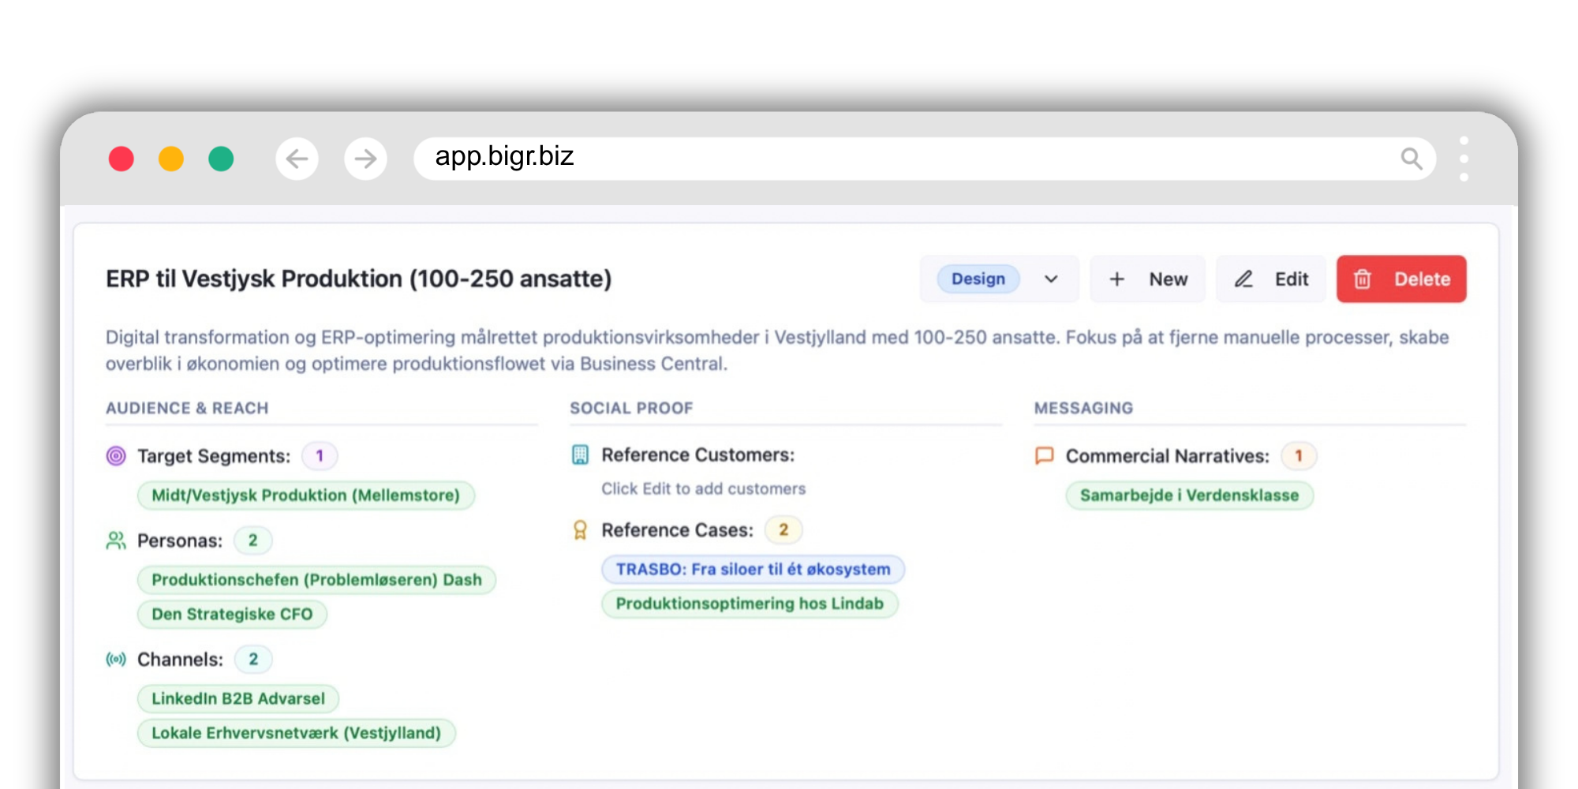Click the browser back arrow
This screenshot has width=1578, height=789.
[297, 159]
